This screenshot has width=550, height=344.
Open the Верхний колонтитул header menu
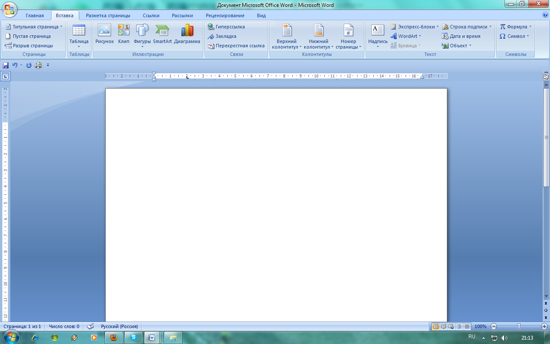[x=287, y=36]
